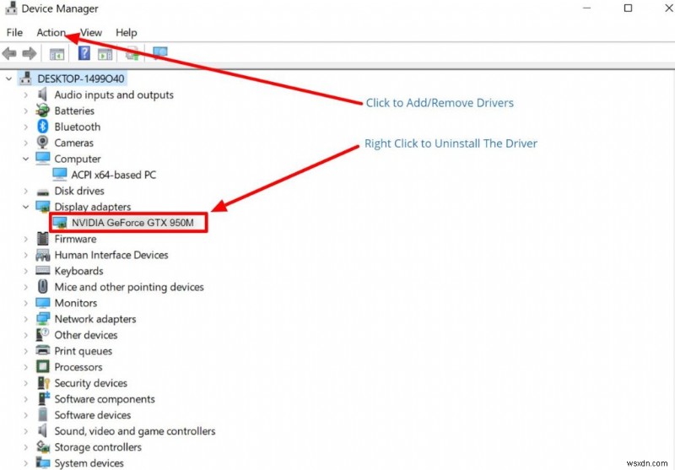Collapse the Computer category chevron
This screenshot has height=470, width=675.
tap(26, 159)
